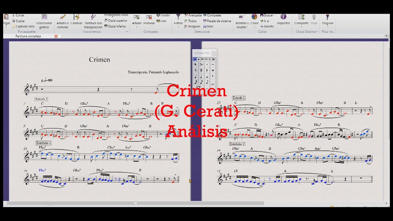The image size is (393, 221).
Task: Select the arrow pointer on keypad
Action: 196,64
